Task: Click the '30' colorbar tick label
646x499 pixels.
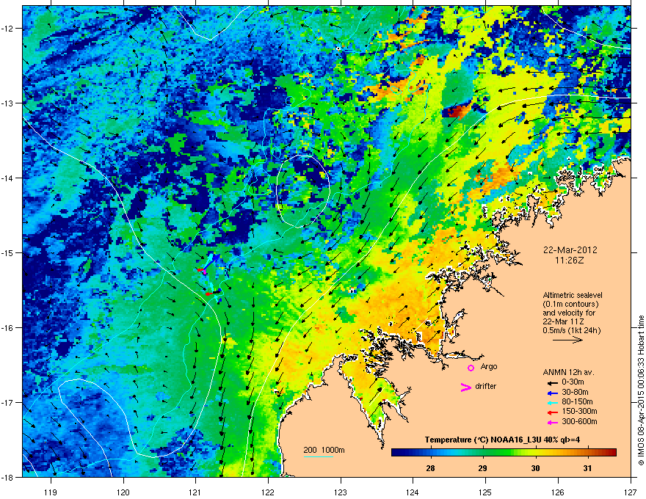Action: click(x=534, y=468)
